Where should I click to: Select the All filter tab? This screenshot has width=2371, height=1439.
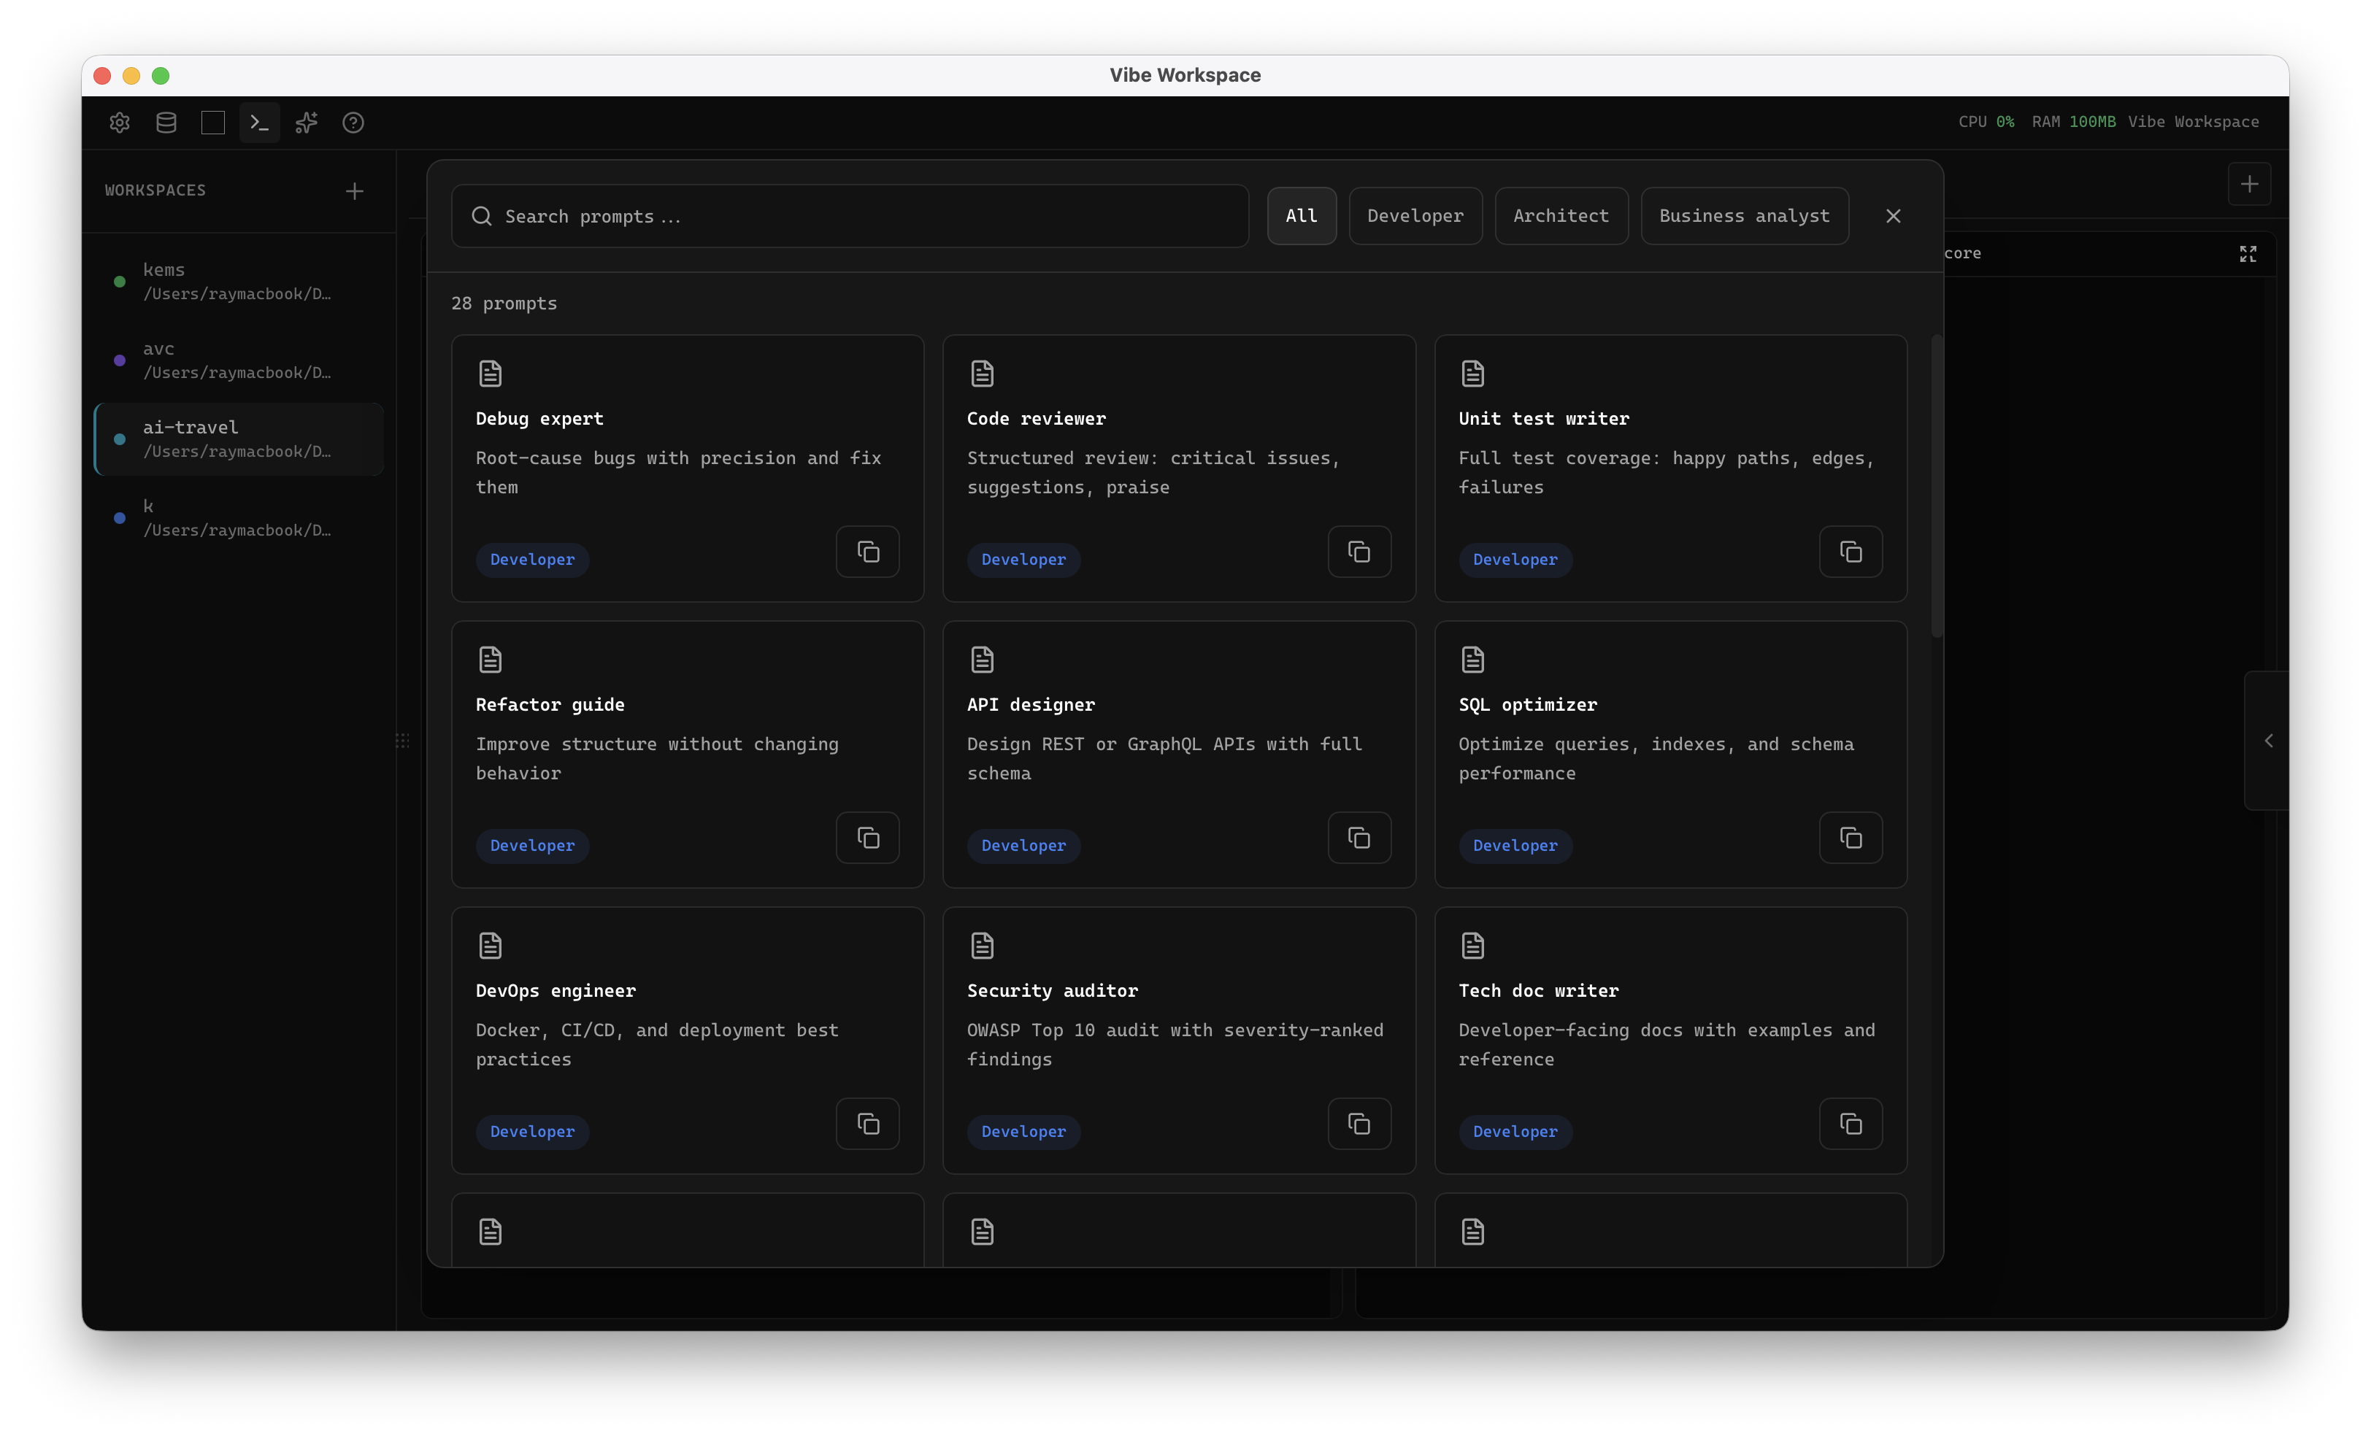click(1301, 217)
